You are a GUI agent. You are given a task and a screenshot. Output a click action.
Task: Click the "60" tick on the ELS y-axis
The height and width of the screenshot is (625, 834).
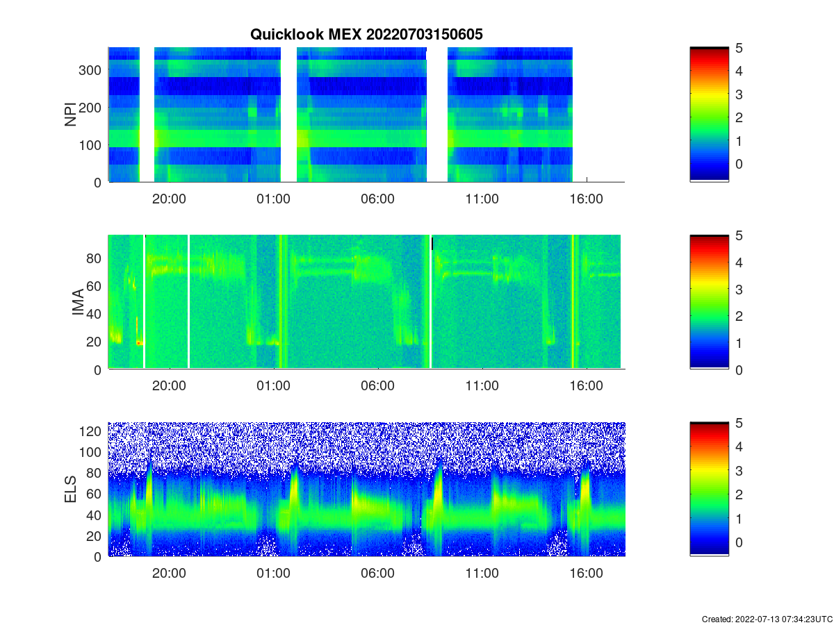[95, 494]
